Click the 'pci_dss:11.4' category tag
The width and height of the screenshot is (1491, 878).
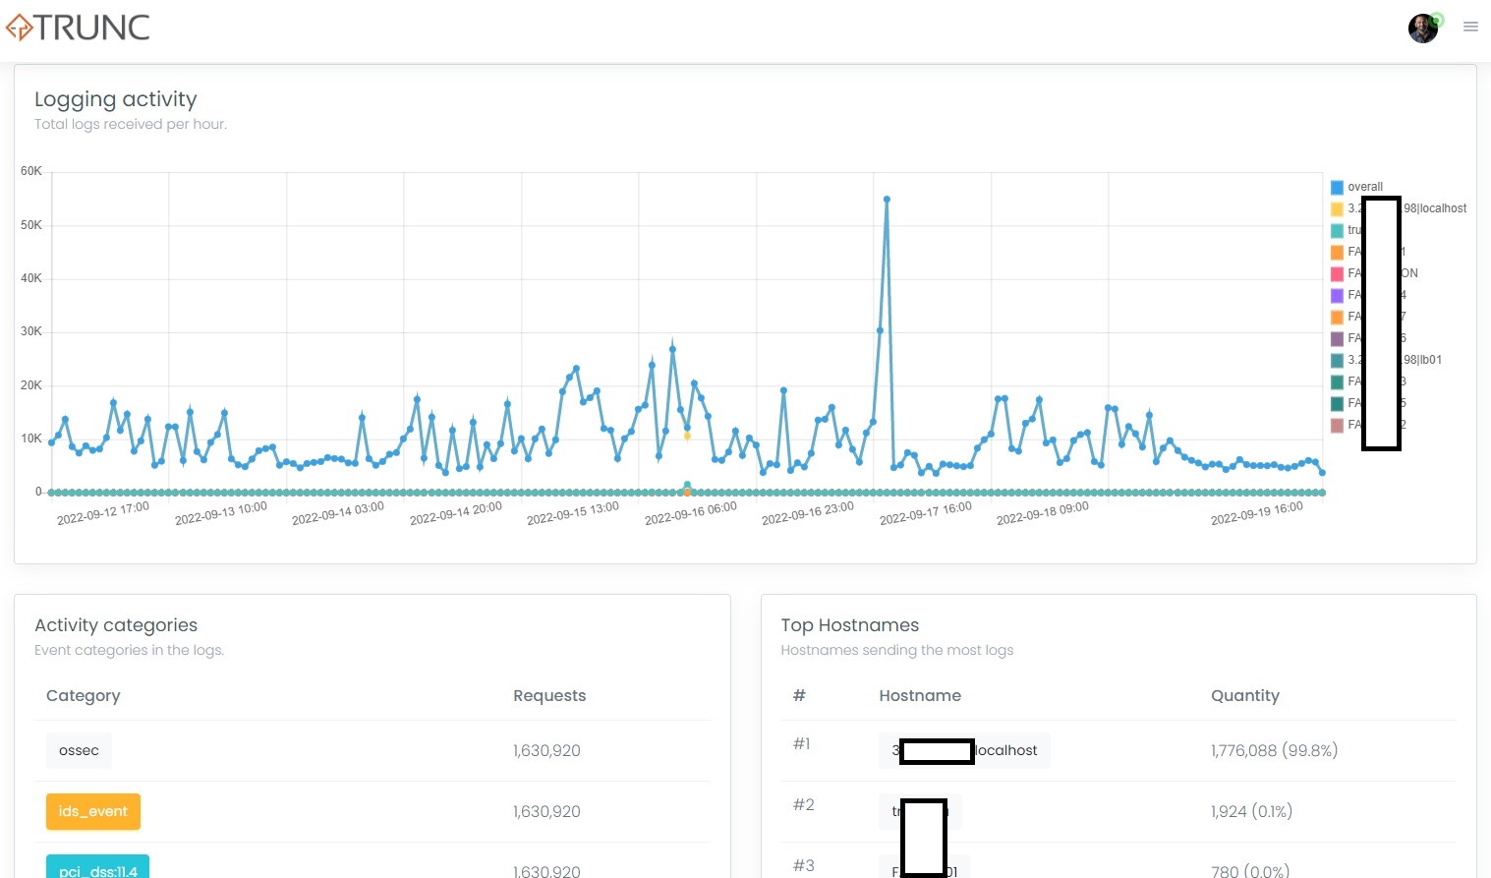[x=97, y=870]
